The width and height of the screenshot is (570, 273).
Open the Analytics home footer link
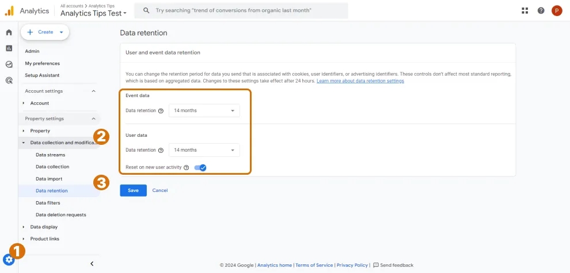pyautogui.click(x=275, y=265)
